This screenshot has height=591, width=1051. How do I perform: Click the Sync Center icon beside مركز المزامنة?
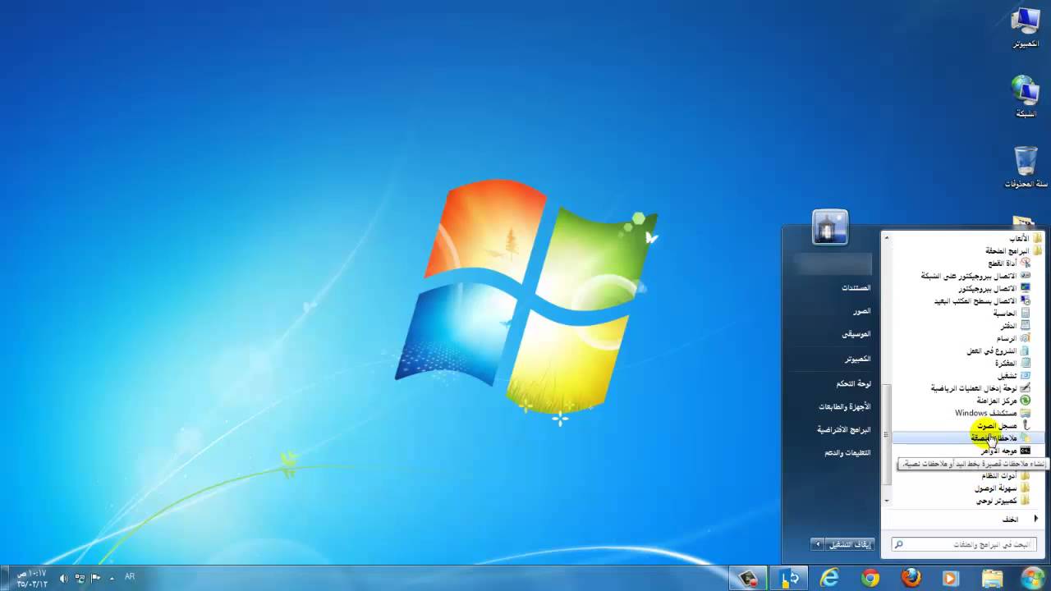coord(1026,401)
